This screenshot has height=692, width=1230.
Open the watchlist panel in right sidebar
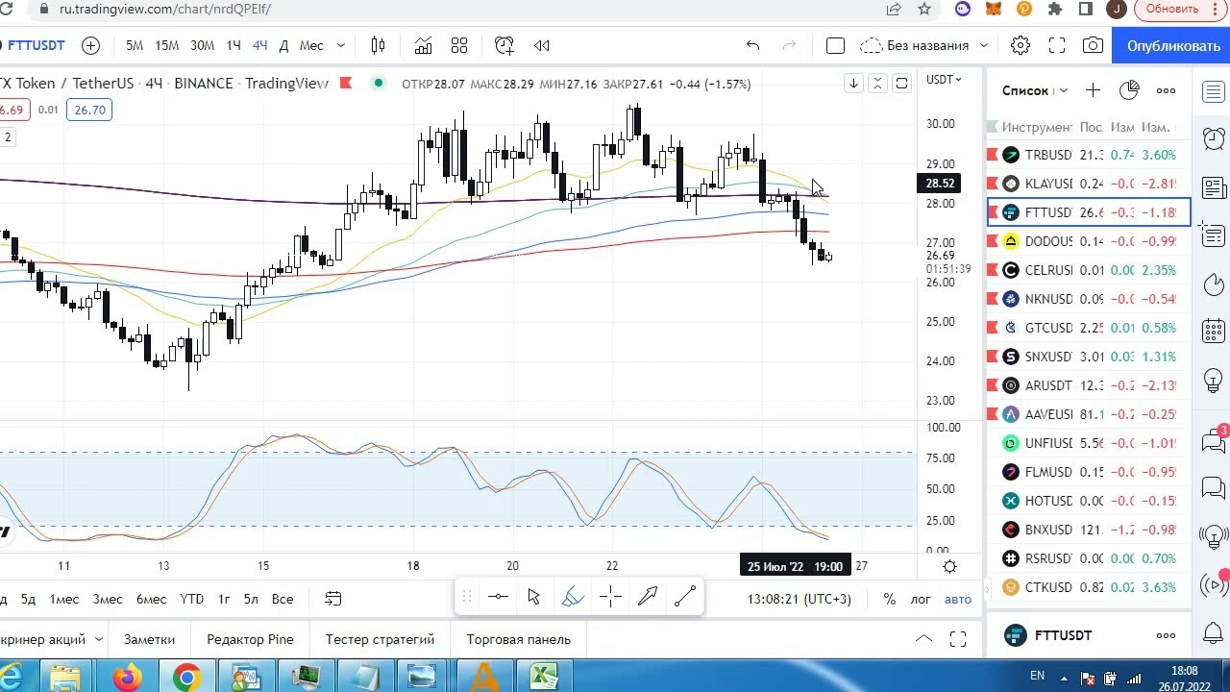pyautogui.click(x=1213, y=91)
